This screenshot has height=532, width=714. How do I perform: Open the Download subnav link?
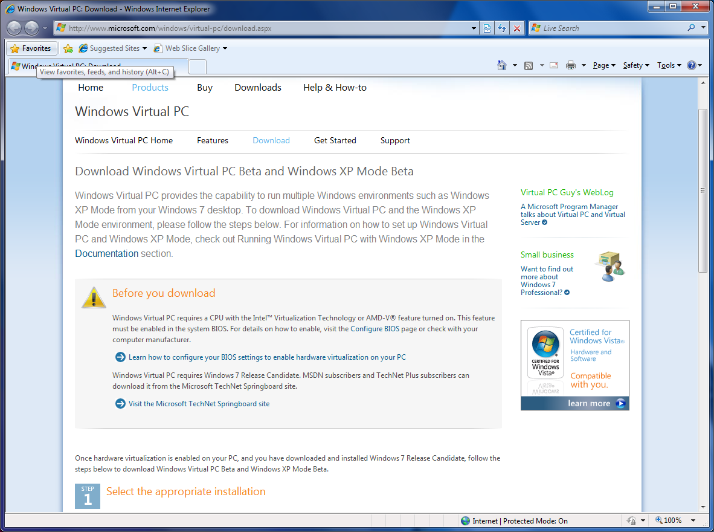click(271, 141)
